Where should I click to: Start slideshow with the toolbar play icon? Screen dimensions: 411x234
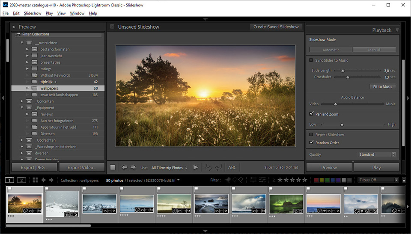pyautogui.click(x=196, y=167)
